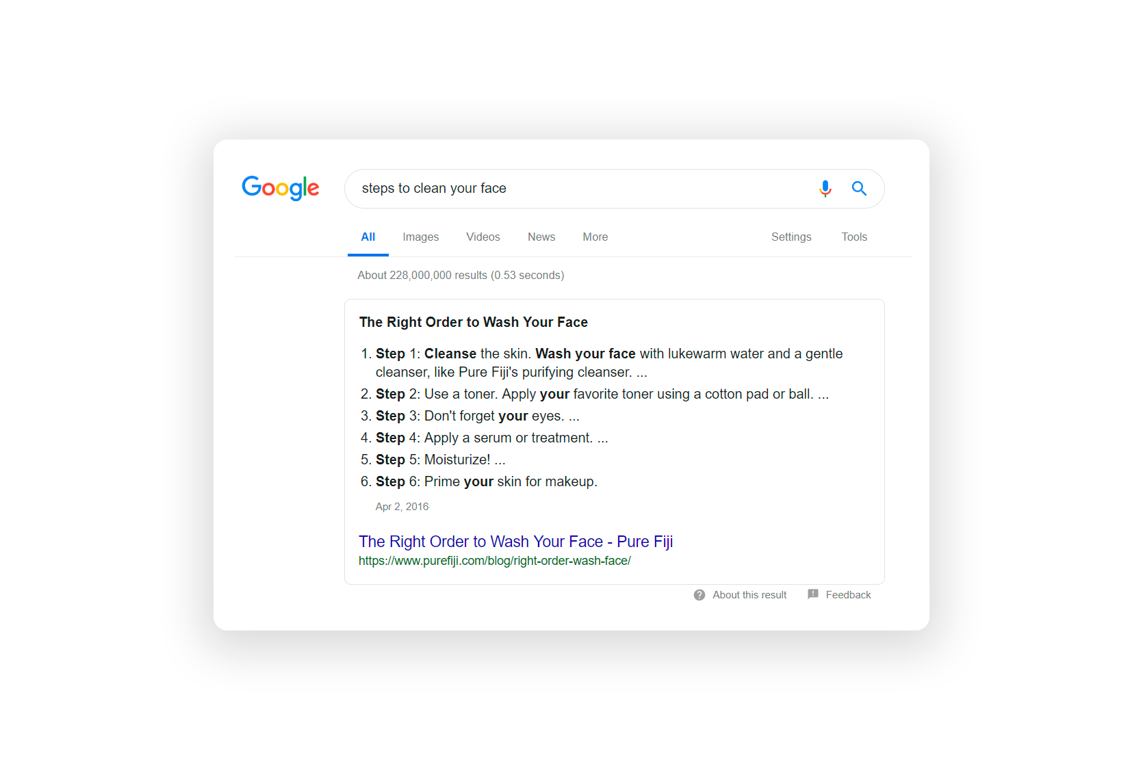This screenshot has height=770, width=1143.
Task: Open the Pure Fiji article link
Action: pyautogui.click(x=515, y=541)
